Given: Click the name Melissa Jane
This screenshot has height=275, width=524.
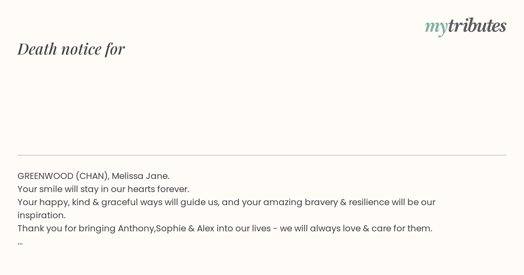Looking at the screenshot, I should pos(140,176).
